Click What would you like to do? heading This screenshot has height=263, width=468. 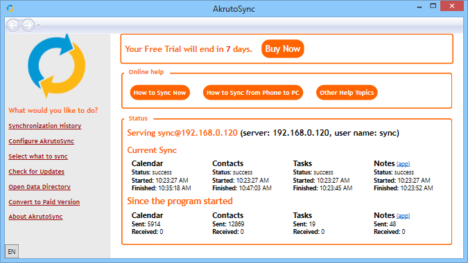pos(53,111)
